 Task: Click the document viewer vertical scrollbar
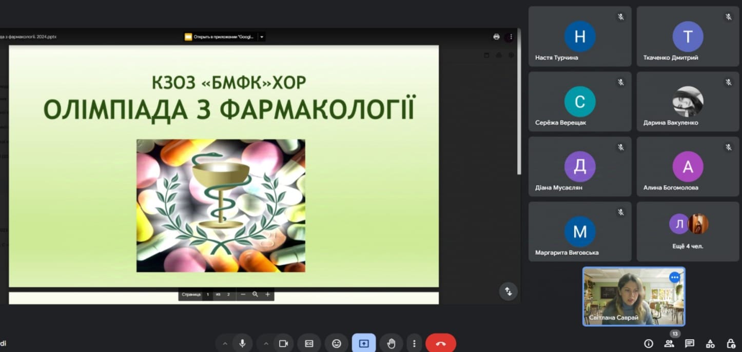(x=519, y=102)
